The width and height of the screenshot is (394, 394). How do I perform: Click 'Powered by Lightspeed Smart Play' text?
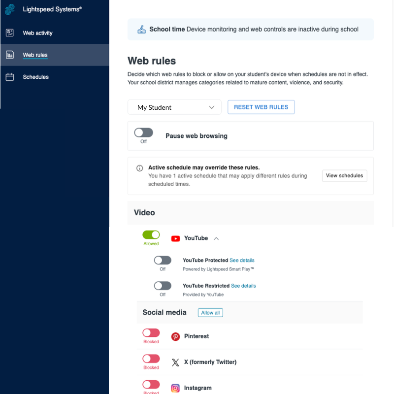click(x=218, y=269)
